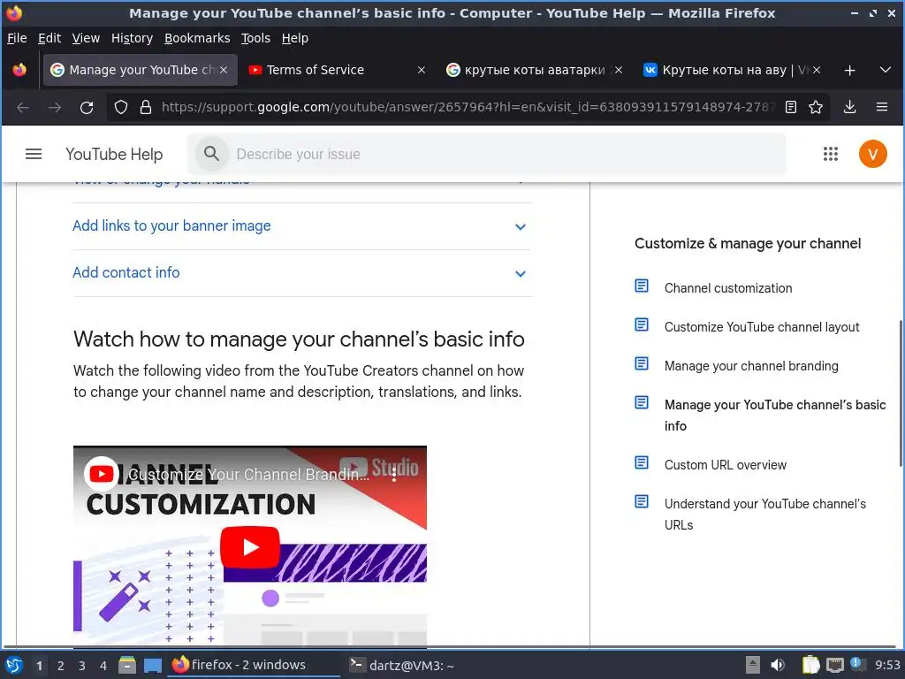This screenshot has width=905, height=679.
Task: Open the History menu
Action: 132,38
